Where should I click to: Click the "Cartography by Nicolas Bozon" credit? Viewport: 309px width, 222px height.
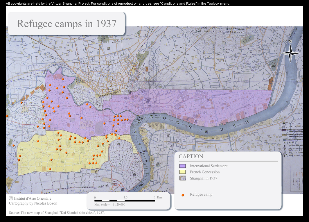pyautogui.click(x=33, y=203)
